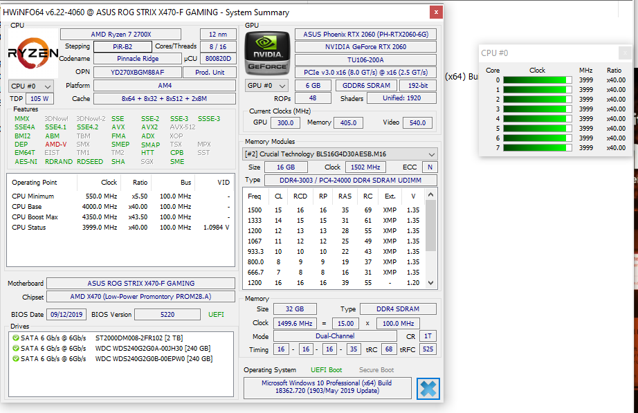The height and width of the screenshot is (413, 638).
Task: Click the PiR-B2 stepping field
Action: point(123,47)
